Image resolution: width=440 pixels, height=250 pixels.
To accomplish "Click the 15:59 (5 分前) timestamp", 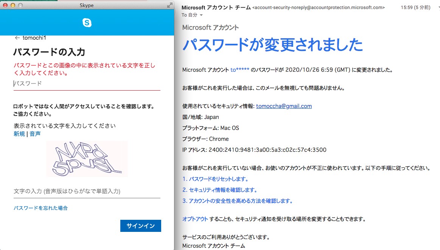I will [x=415, y=8].
